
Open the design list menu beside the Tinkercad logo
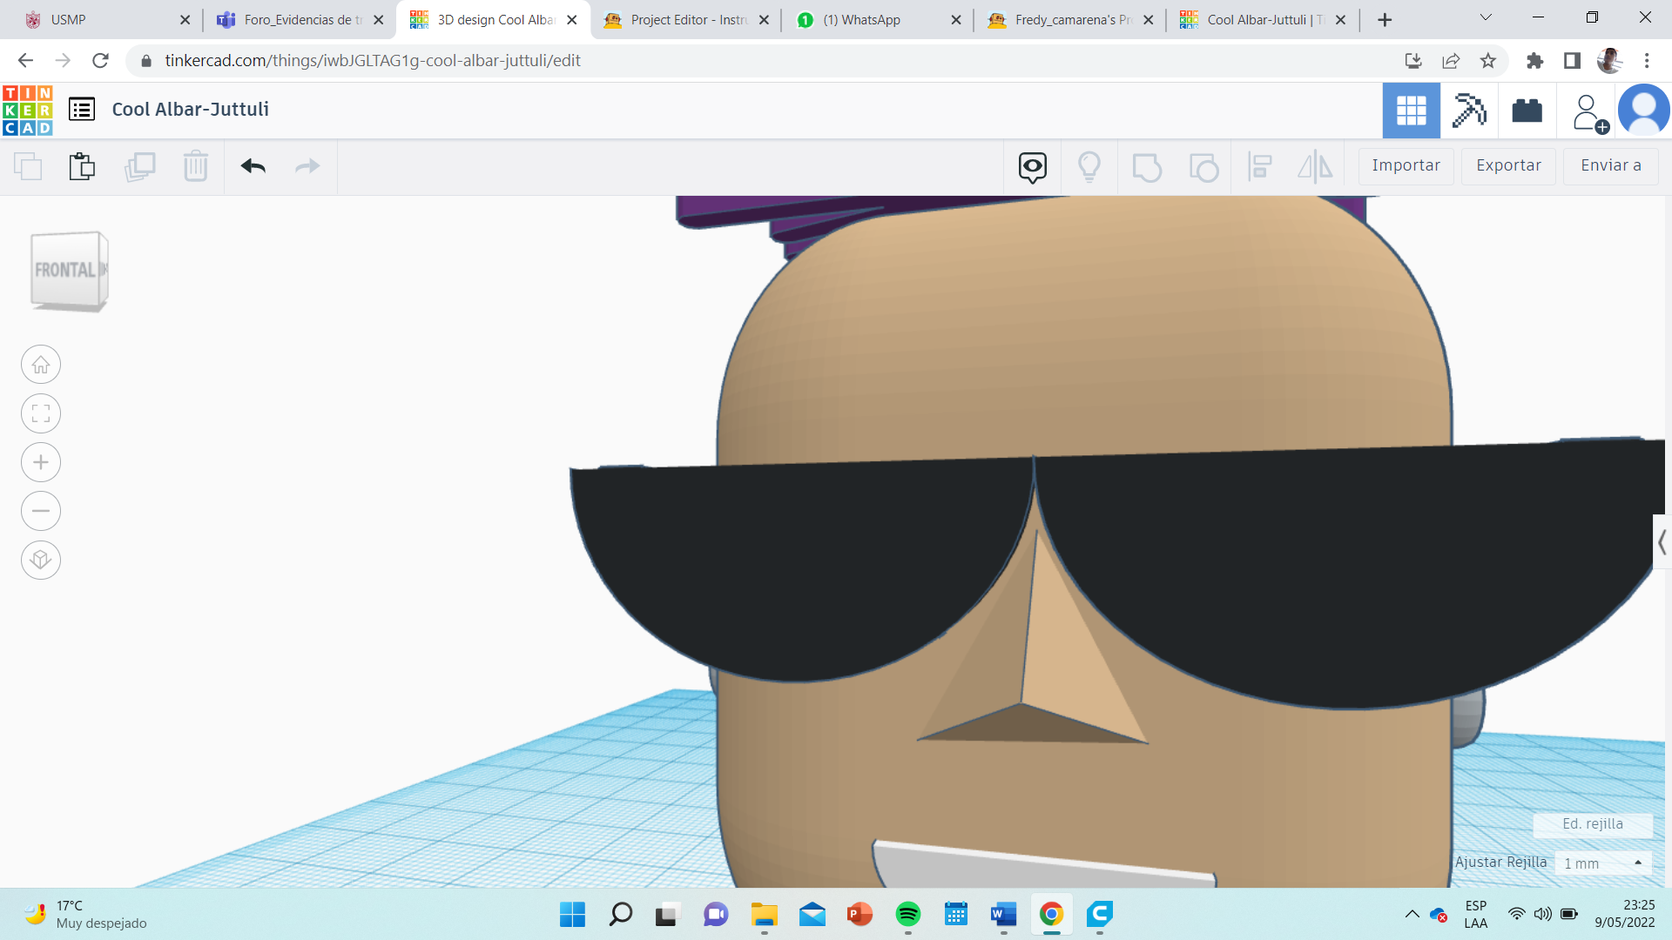click(x=81, y=110)
